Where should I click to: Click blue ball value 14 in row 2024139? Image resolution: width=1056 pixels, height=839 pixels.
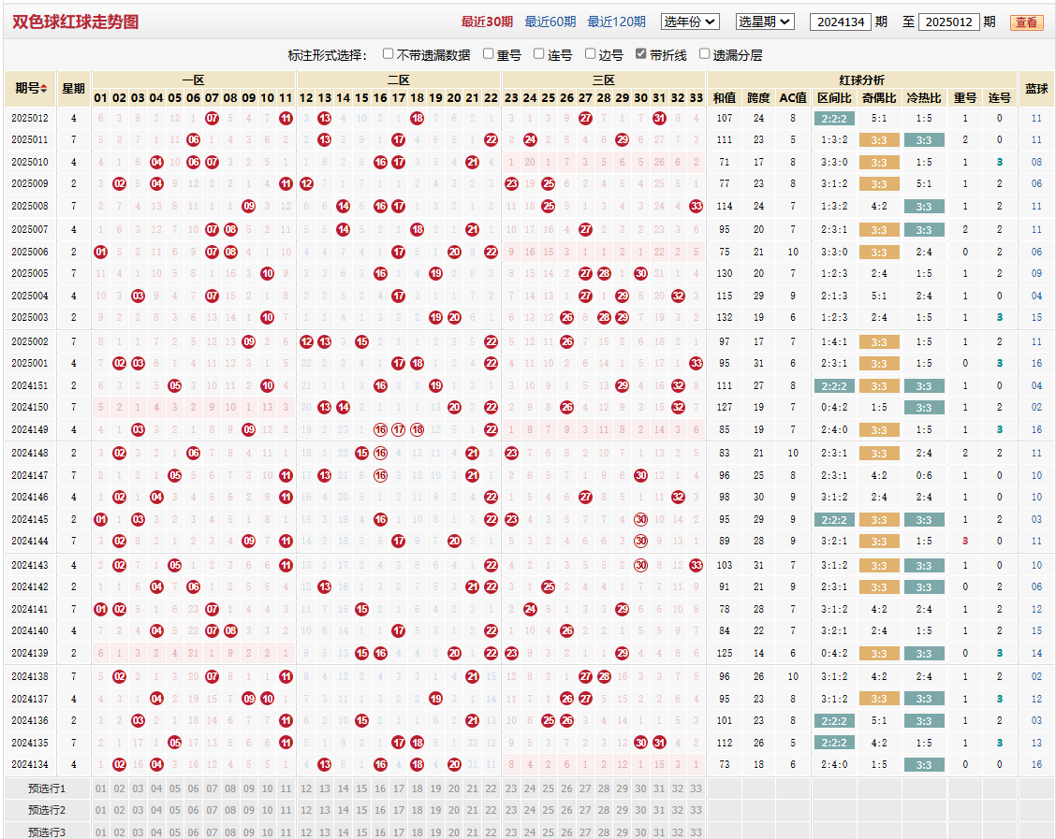coord(1036,653)
